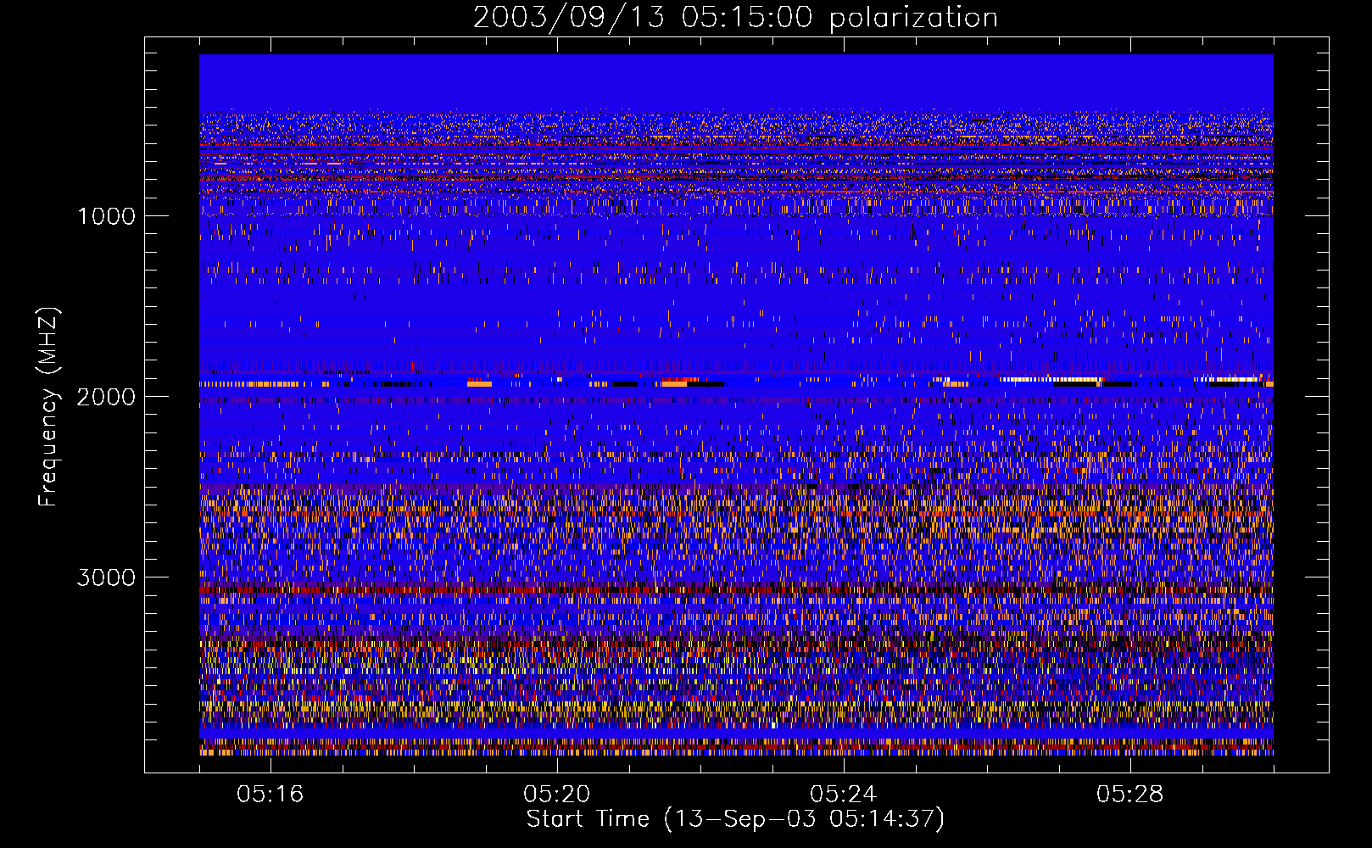This screenshot has height=848, width=1372.
Task: Select the 1000 MHz frequency tick label
Action: click(x=106, y=216)
